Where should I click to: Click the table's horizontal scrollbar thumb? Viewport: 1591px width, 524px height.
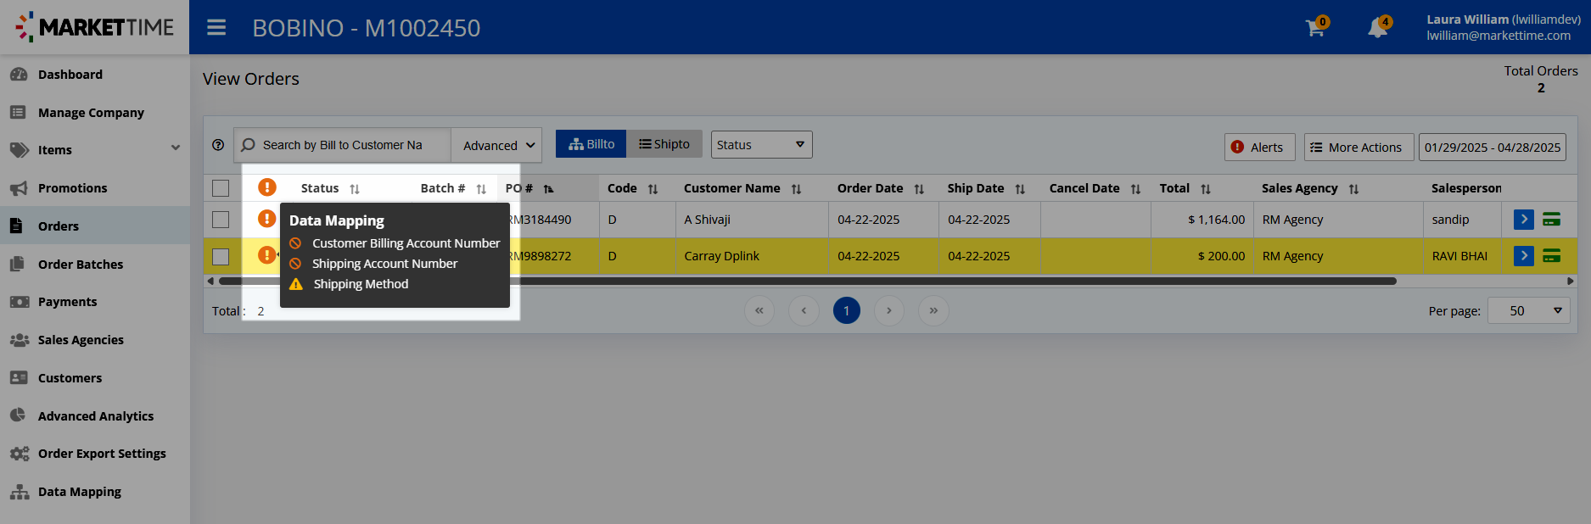click(x=808, y=281)
